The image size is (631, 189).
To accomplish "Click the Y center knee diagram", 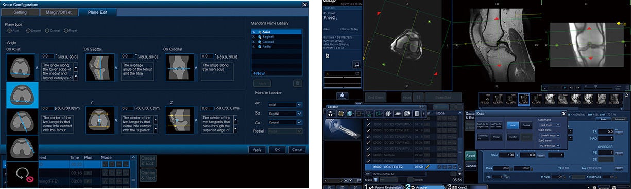I will (99, 120).
